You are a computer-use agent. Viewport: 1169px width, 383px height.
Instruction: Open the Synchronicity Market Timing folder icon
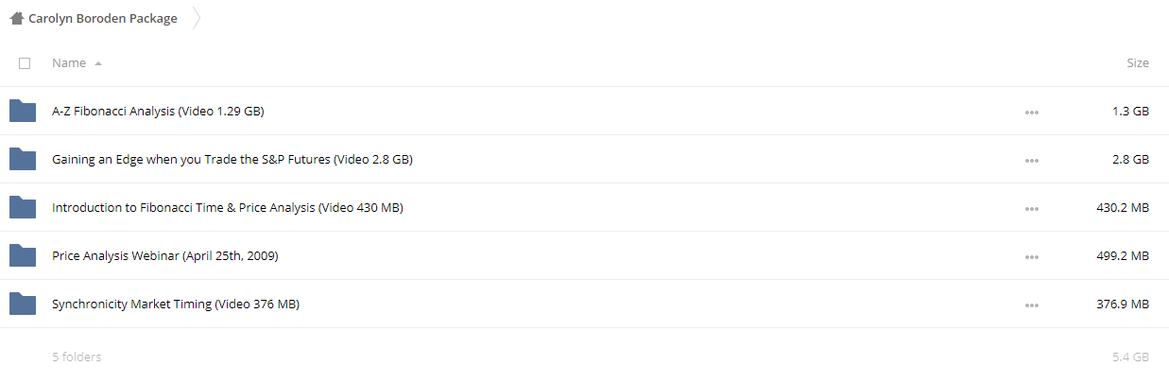click(x=23, y=304)
